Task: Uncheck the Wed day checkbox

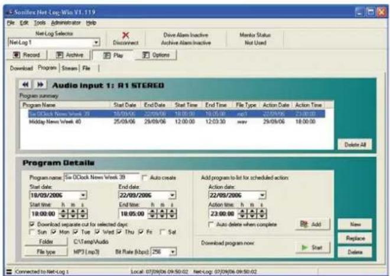Action: click(x=97, y=232)
